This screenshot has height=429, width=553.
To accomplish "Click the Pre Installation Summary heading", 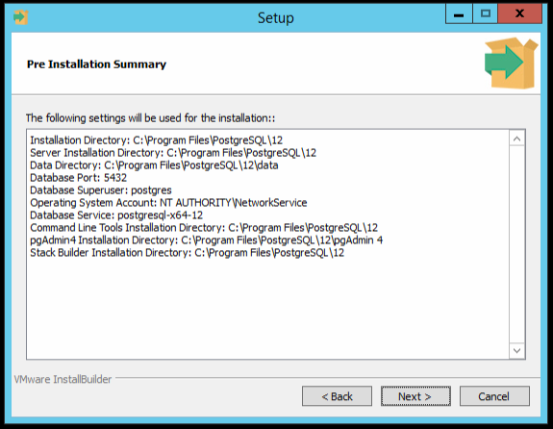I will click(x=96, y=64).
